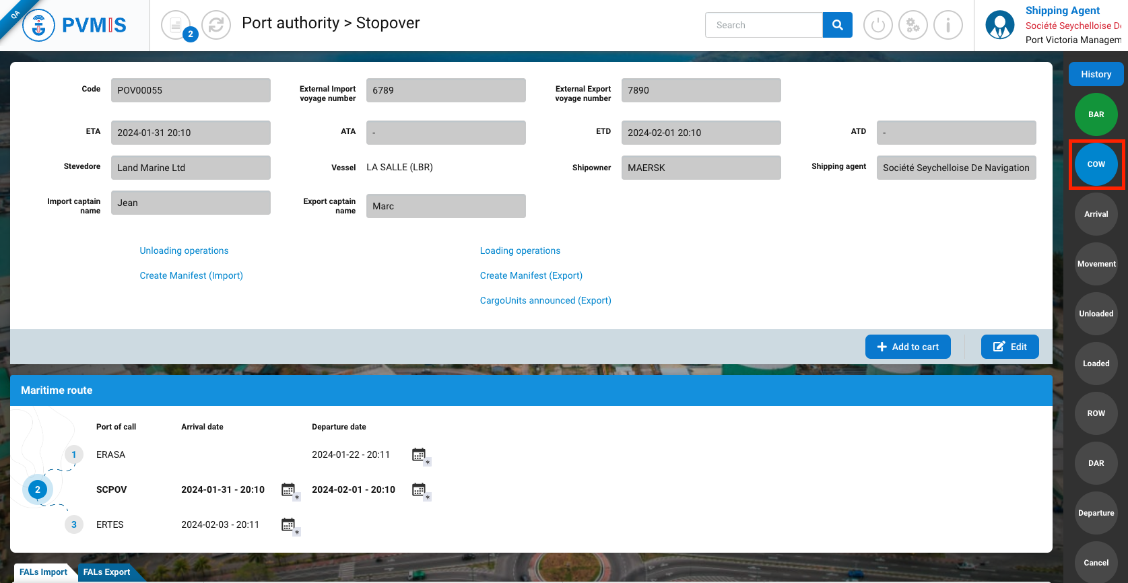Click the Add to cart button
The image size is (1128, 583).
[x=907, y=347]
